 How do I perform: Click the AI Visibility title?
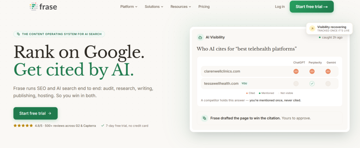pos(215,37)
